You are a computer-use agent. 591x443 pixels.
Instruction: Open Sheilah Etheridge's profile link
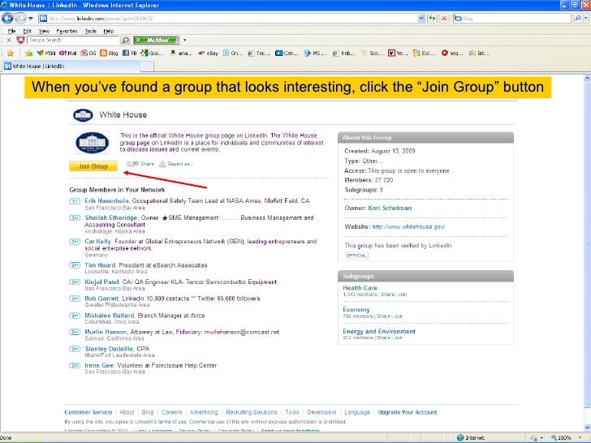coord(110,217)
